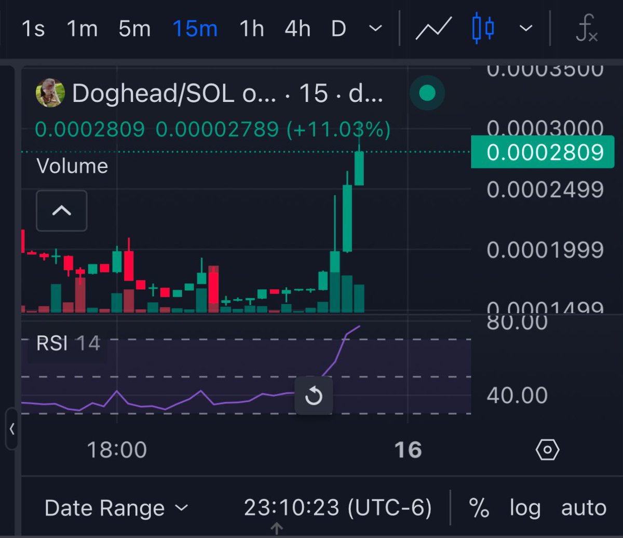Expand the left side panel chevron
The height and width of the screenshot is (538, 623).
(12, 429)
